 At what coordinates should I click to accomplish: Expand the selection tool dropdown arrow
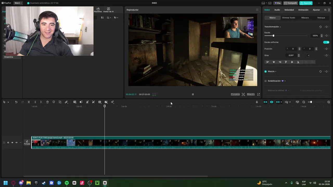[x=8, y=102]
